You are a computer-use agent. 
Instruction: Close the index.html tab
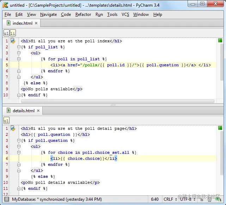[x=36, y=23]
